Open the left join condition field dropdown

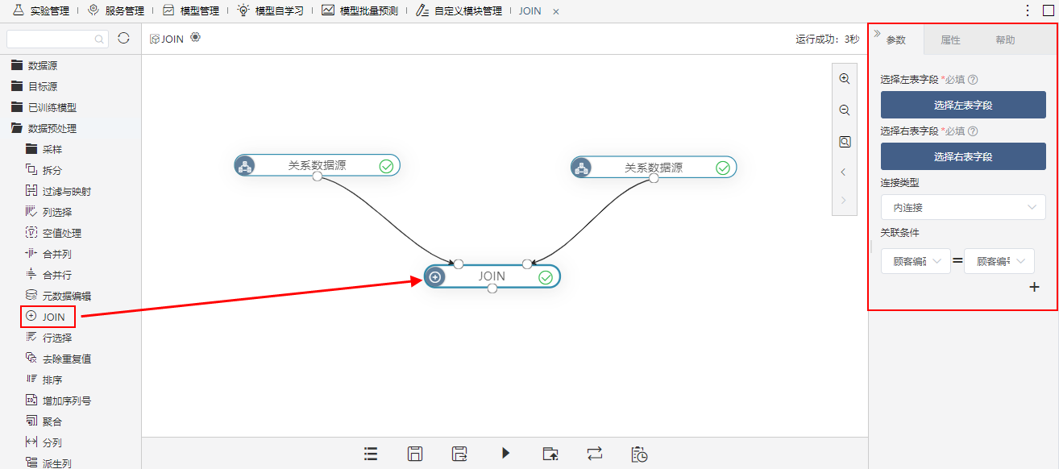pyautogui.click(x=916, y=261)
